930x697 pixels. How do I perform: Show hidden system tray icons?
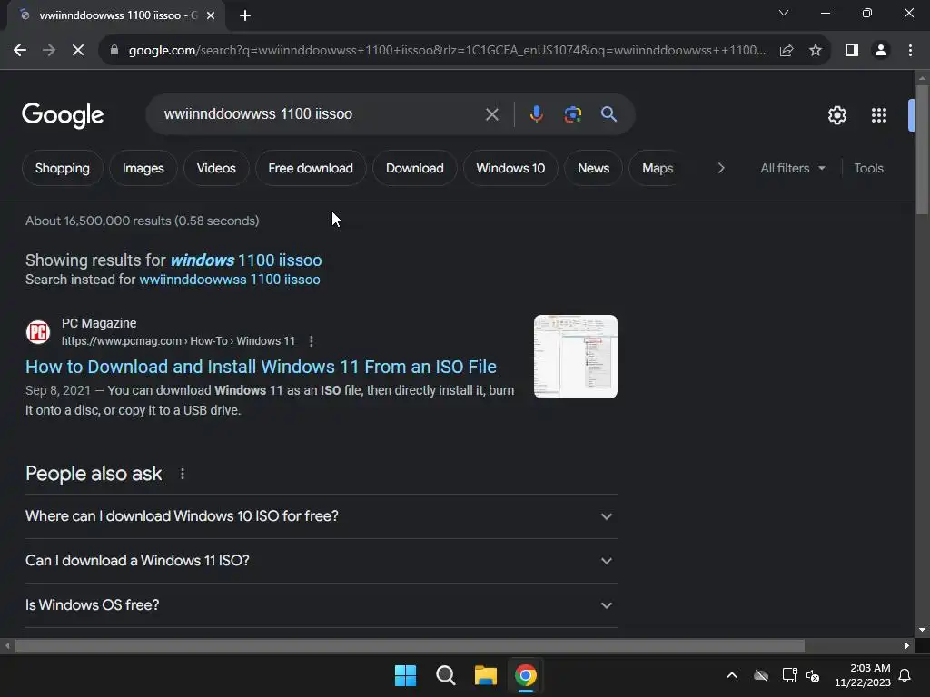pos(732,675)
